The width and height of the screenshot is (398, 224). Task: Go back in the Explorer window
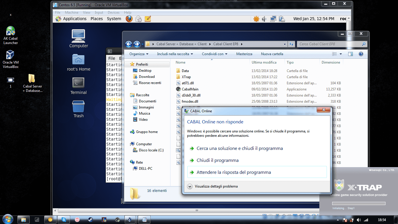click(129, 44)
